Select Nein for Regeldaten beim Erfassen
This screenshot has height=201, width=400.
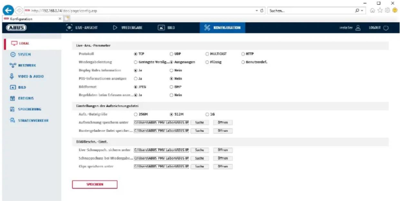171,95
